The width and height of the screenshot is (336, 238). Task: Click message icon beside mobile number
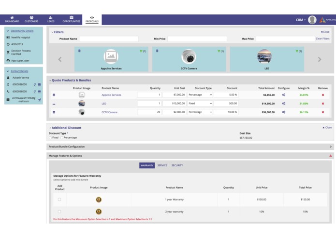(x=40, y=84)
